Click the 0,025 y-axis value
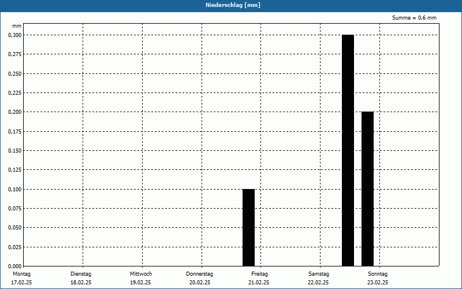462x289 pixels. coord(15,247)
